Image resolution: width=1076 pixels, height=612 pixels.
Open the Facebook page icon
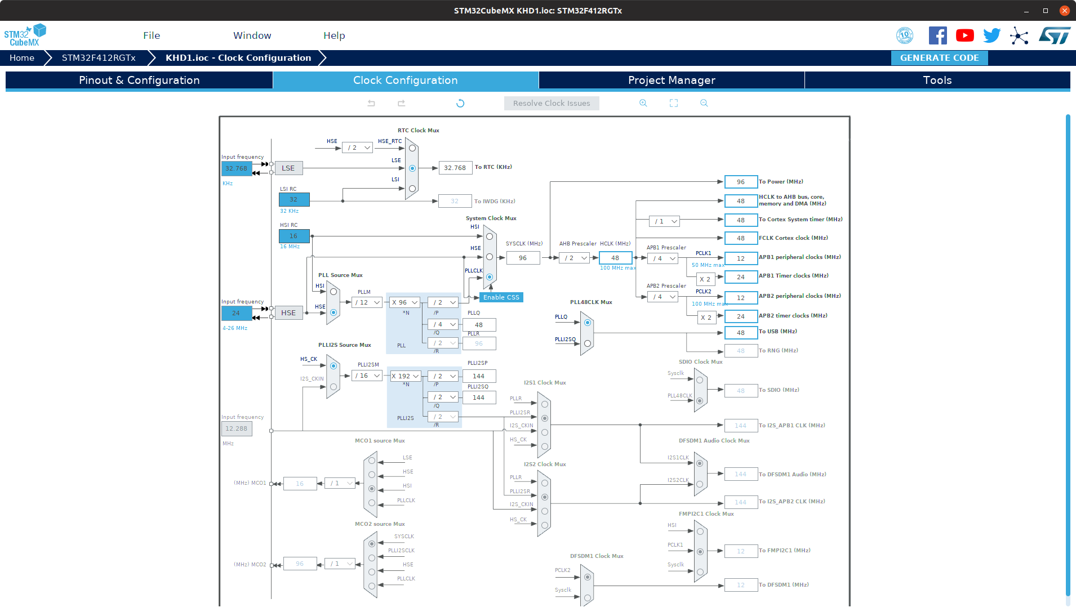937,35
